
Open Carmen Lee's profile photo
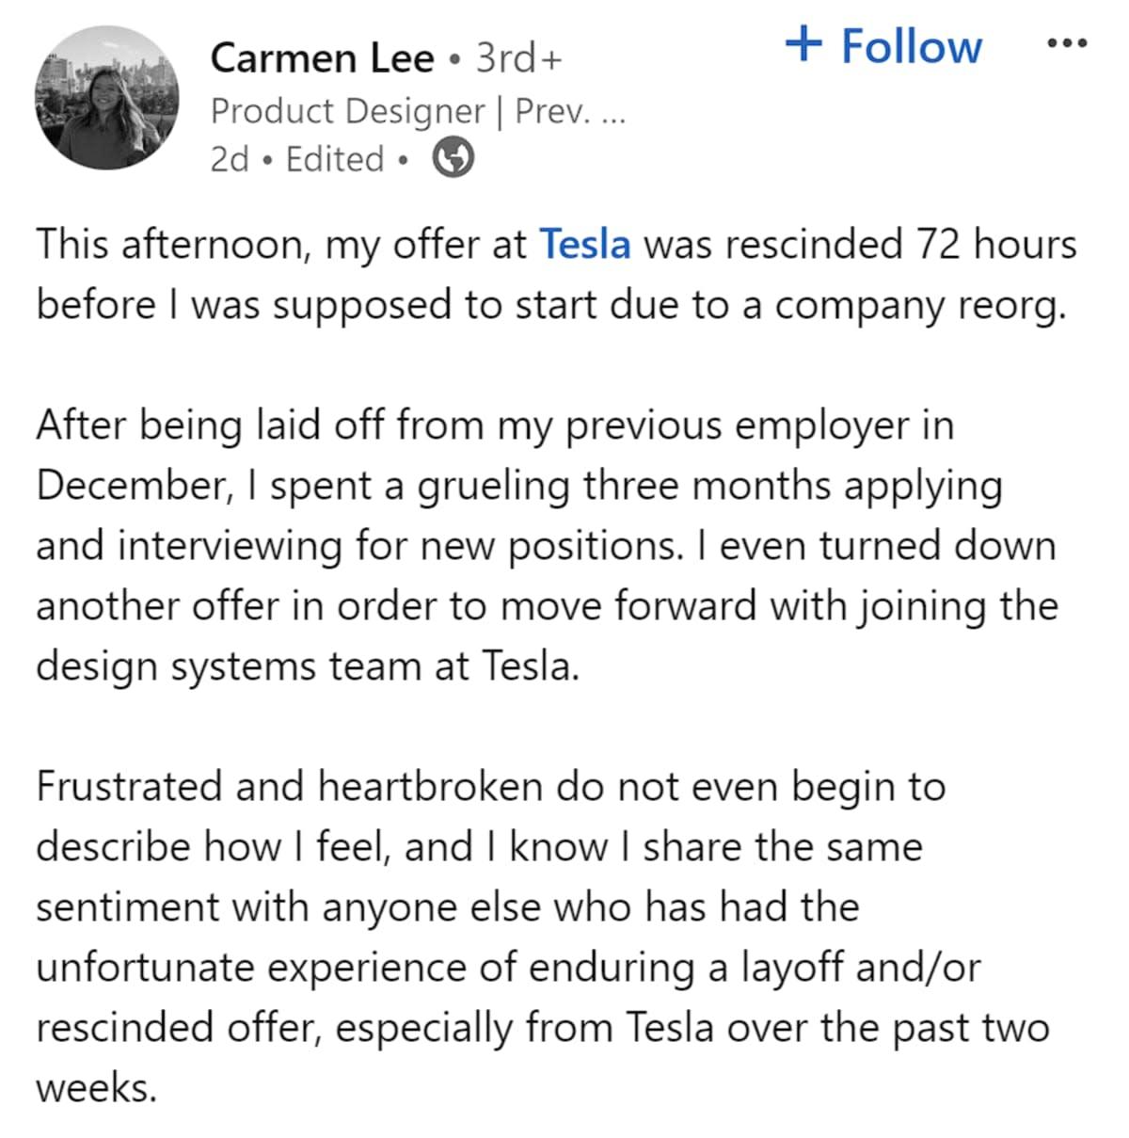click(x=106, y=98)
